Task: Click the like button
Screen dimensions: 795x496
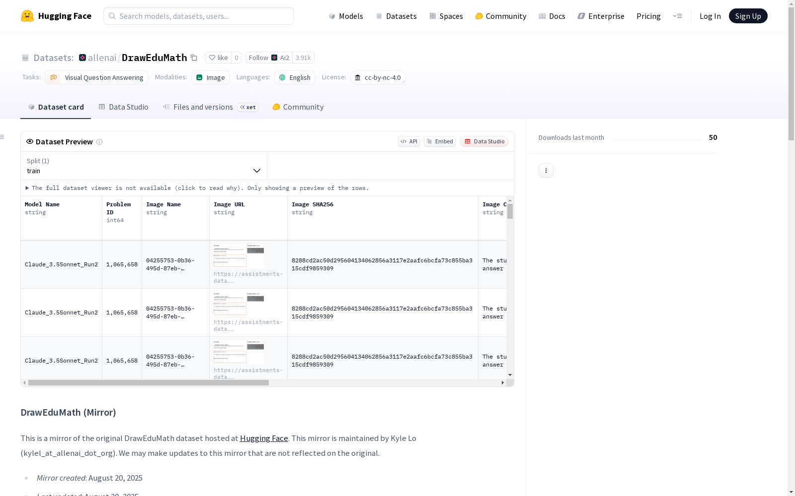Action: tap(218, 58)
